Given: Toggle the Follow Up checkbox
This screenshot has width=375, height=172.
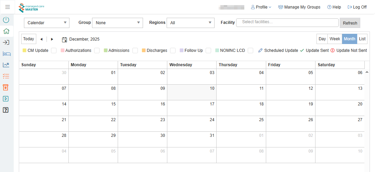Looking at the screenshot, I should pyautogui.click(x=209, y=51).
